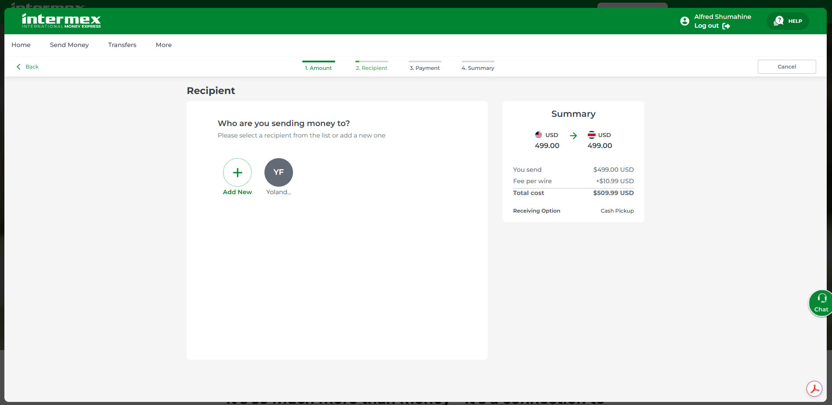Click the 4. Summary step indicator
Image resolution: width=832 pixels, height=405 pixels.
click(478, 68)
